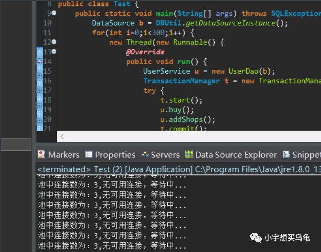Click 'UserDao(b)' constructor on line 15
Image resolution: width=321 pixels, height=252 pixels.
tap(250, 71)
